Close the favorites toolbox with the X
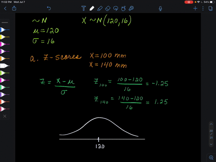The height and width of the screenshot is (162, 216). (x=5, y=116)
